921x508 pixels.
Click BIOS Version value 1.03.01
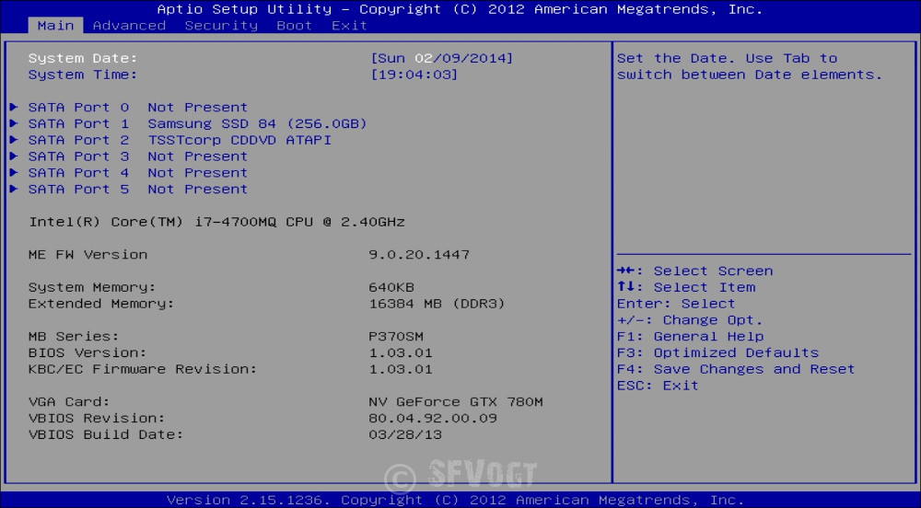pos(401,353)
